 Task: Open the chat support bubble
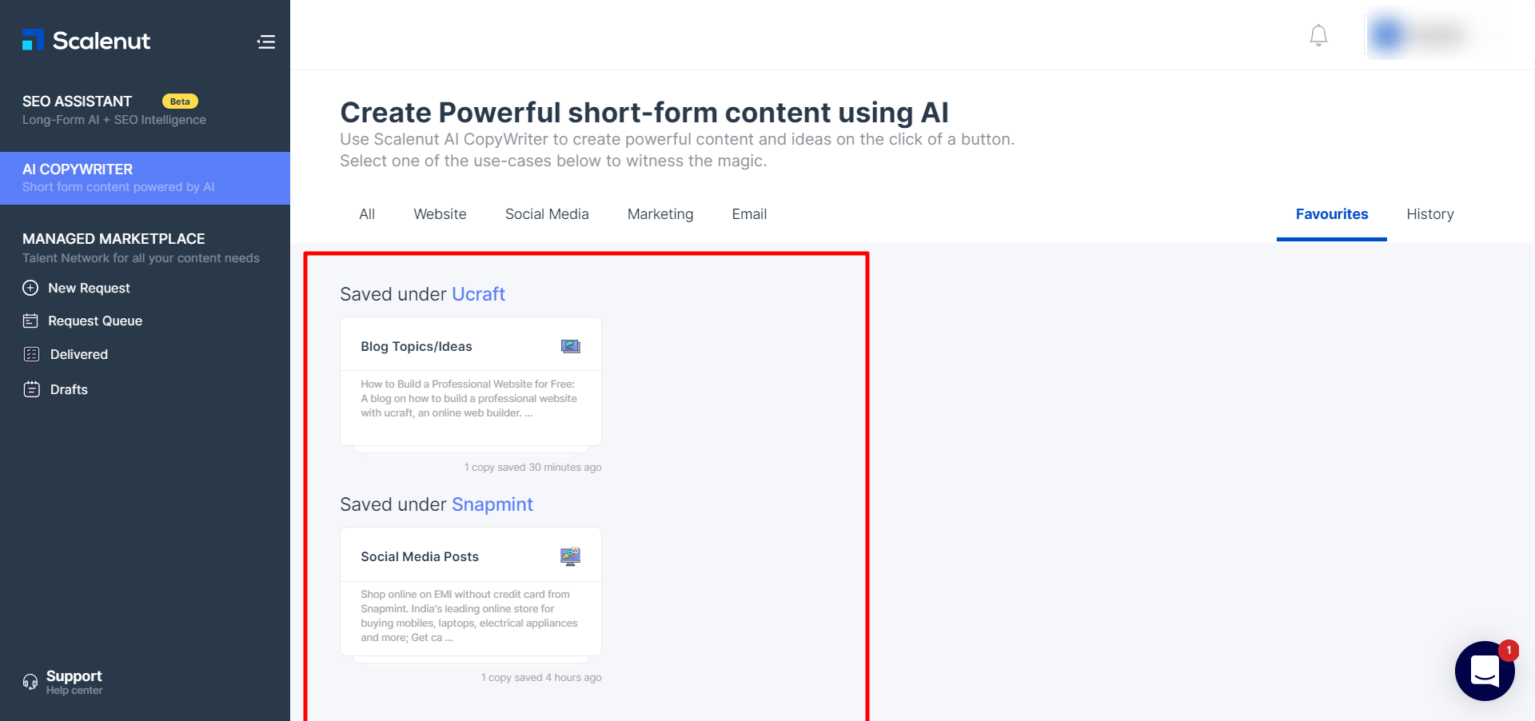[1484, 671]
